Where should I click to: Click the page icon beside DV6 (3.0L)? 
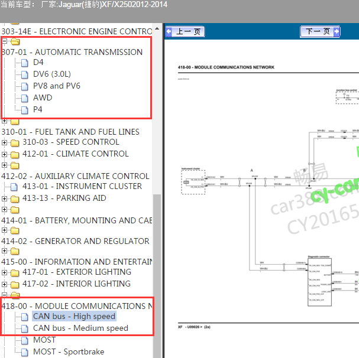(24, 74)
